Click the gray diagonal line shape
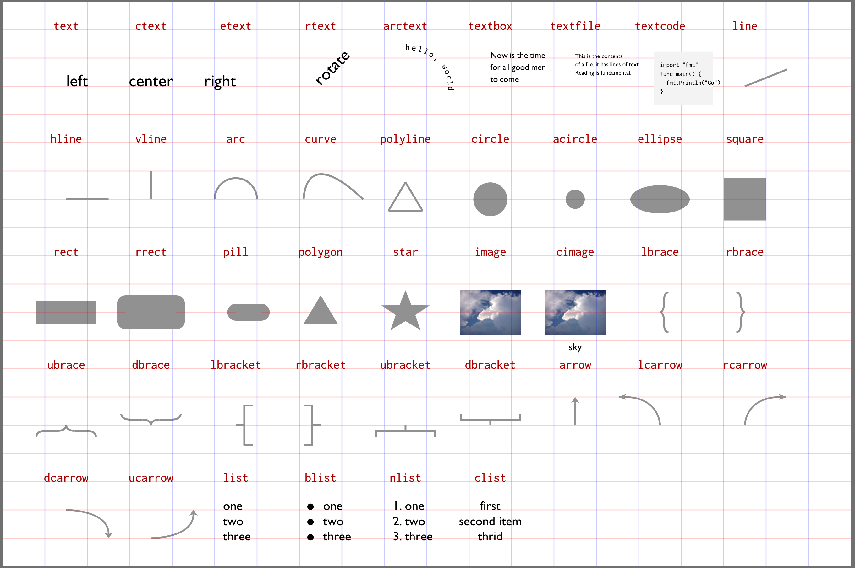 tap(766, 78)
